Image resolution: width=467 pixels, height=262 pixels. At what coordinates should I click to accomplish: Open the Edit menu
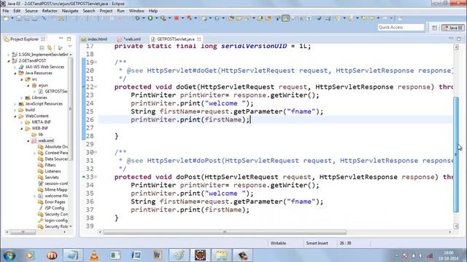[17, 11]
